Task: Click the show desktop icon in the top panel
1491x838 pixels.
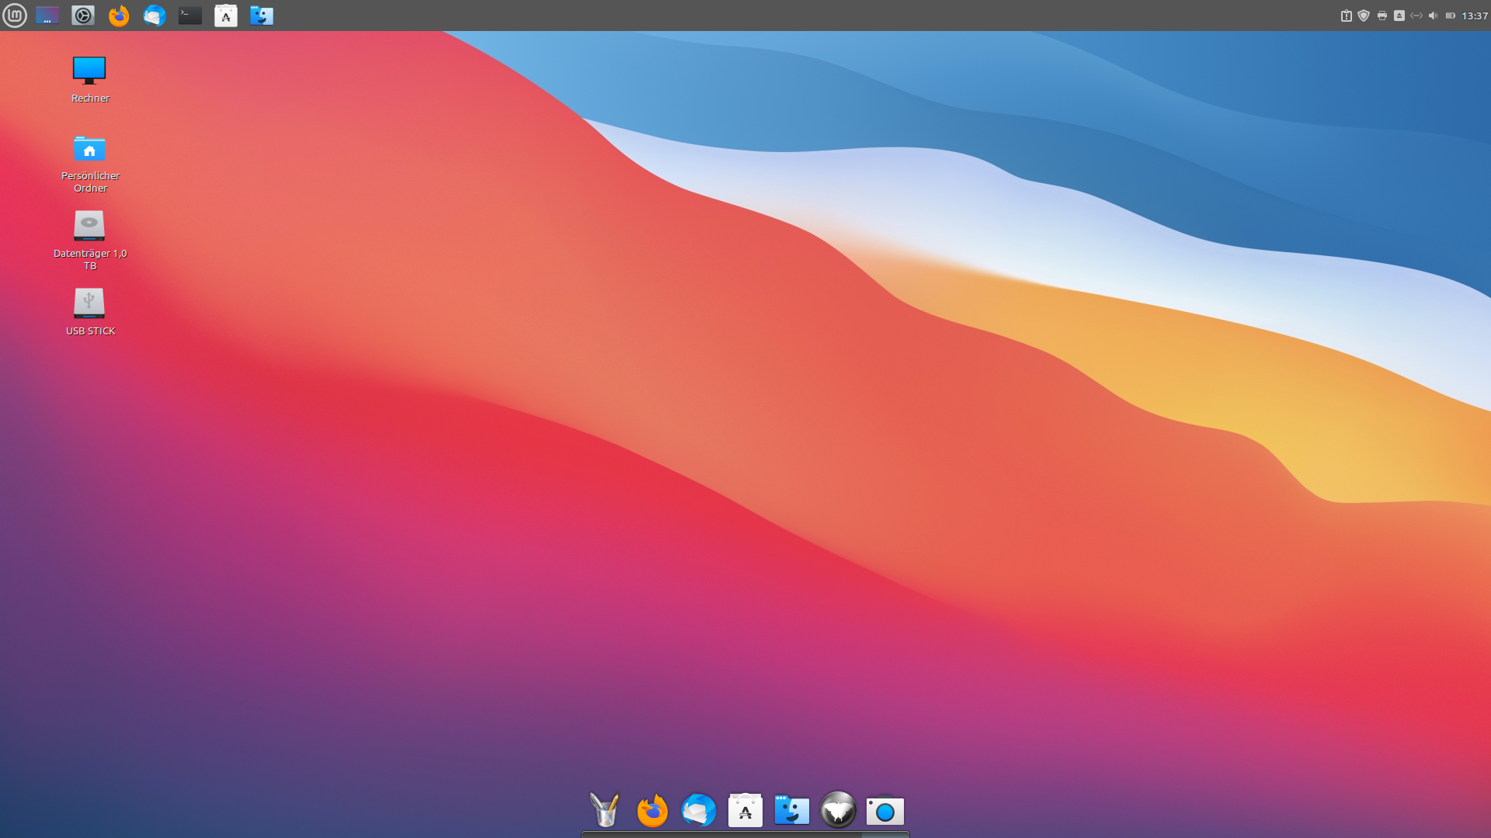Action: (47, 16)
